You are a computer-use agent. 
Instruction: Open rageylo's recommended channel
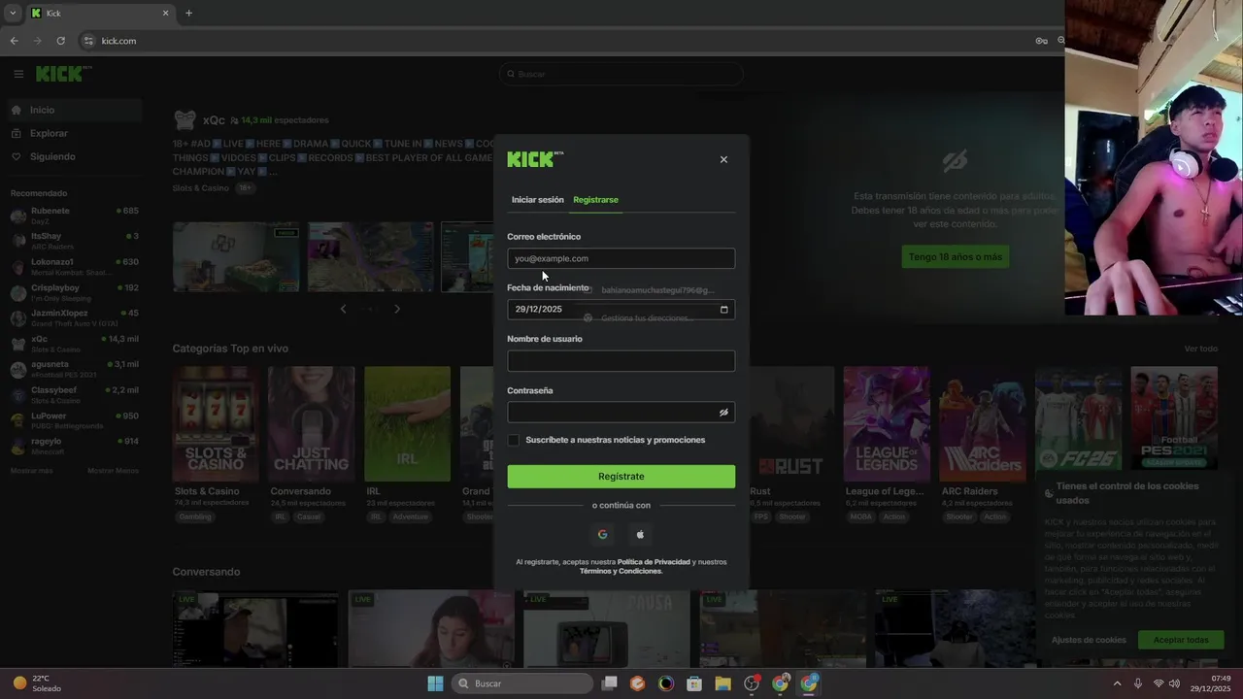click(75, 446)
